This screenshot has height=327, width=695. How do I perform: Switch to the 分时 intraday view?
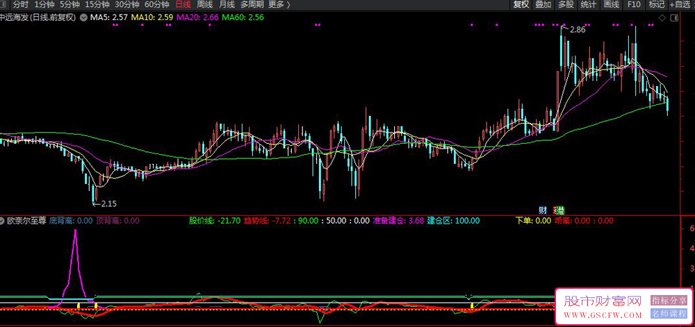pos(20,5)
